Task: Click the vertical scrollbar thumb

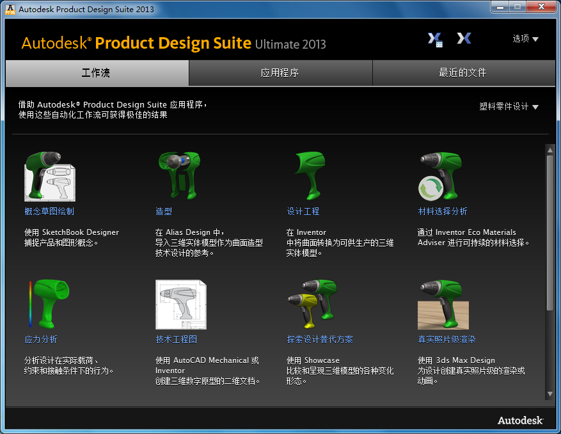Action: pyautogui.click(x=550, y=233)
